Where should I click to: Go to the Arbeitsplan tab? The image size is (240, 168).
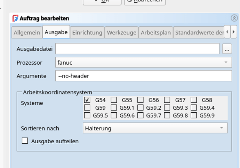pos(155,33)
